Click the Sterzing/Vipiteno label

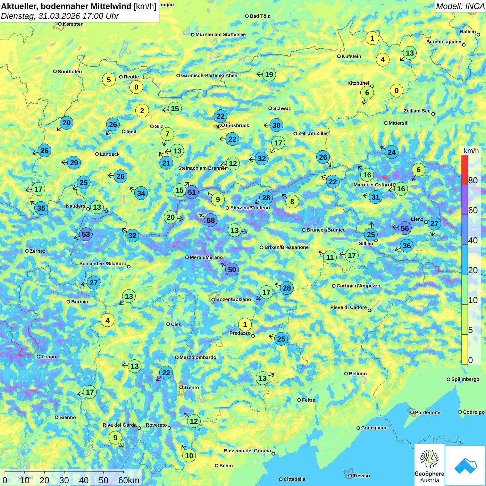250,208
